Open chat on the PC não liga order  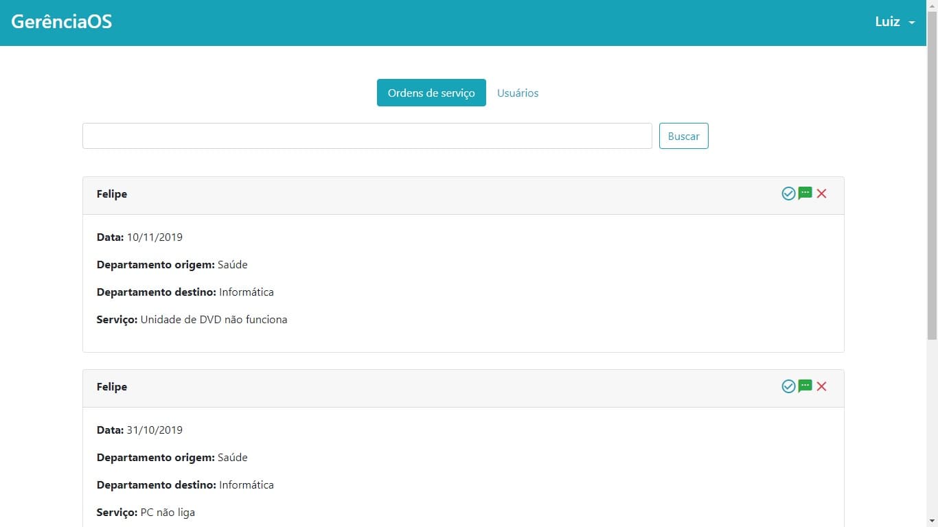805,386
